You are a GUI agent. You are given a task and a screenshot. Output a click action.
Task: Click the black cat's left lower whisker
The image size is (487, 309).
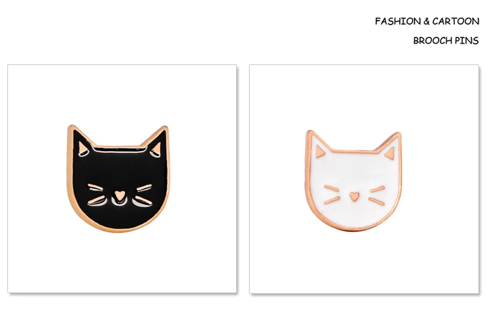coord(96,200)
